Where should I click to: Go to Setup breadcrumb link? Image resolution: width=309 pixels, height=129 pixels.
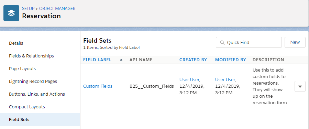[x=28, y=9]
